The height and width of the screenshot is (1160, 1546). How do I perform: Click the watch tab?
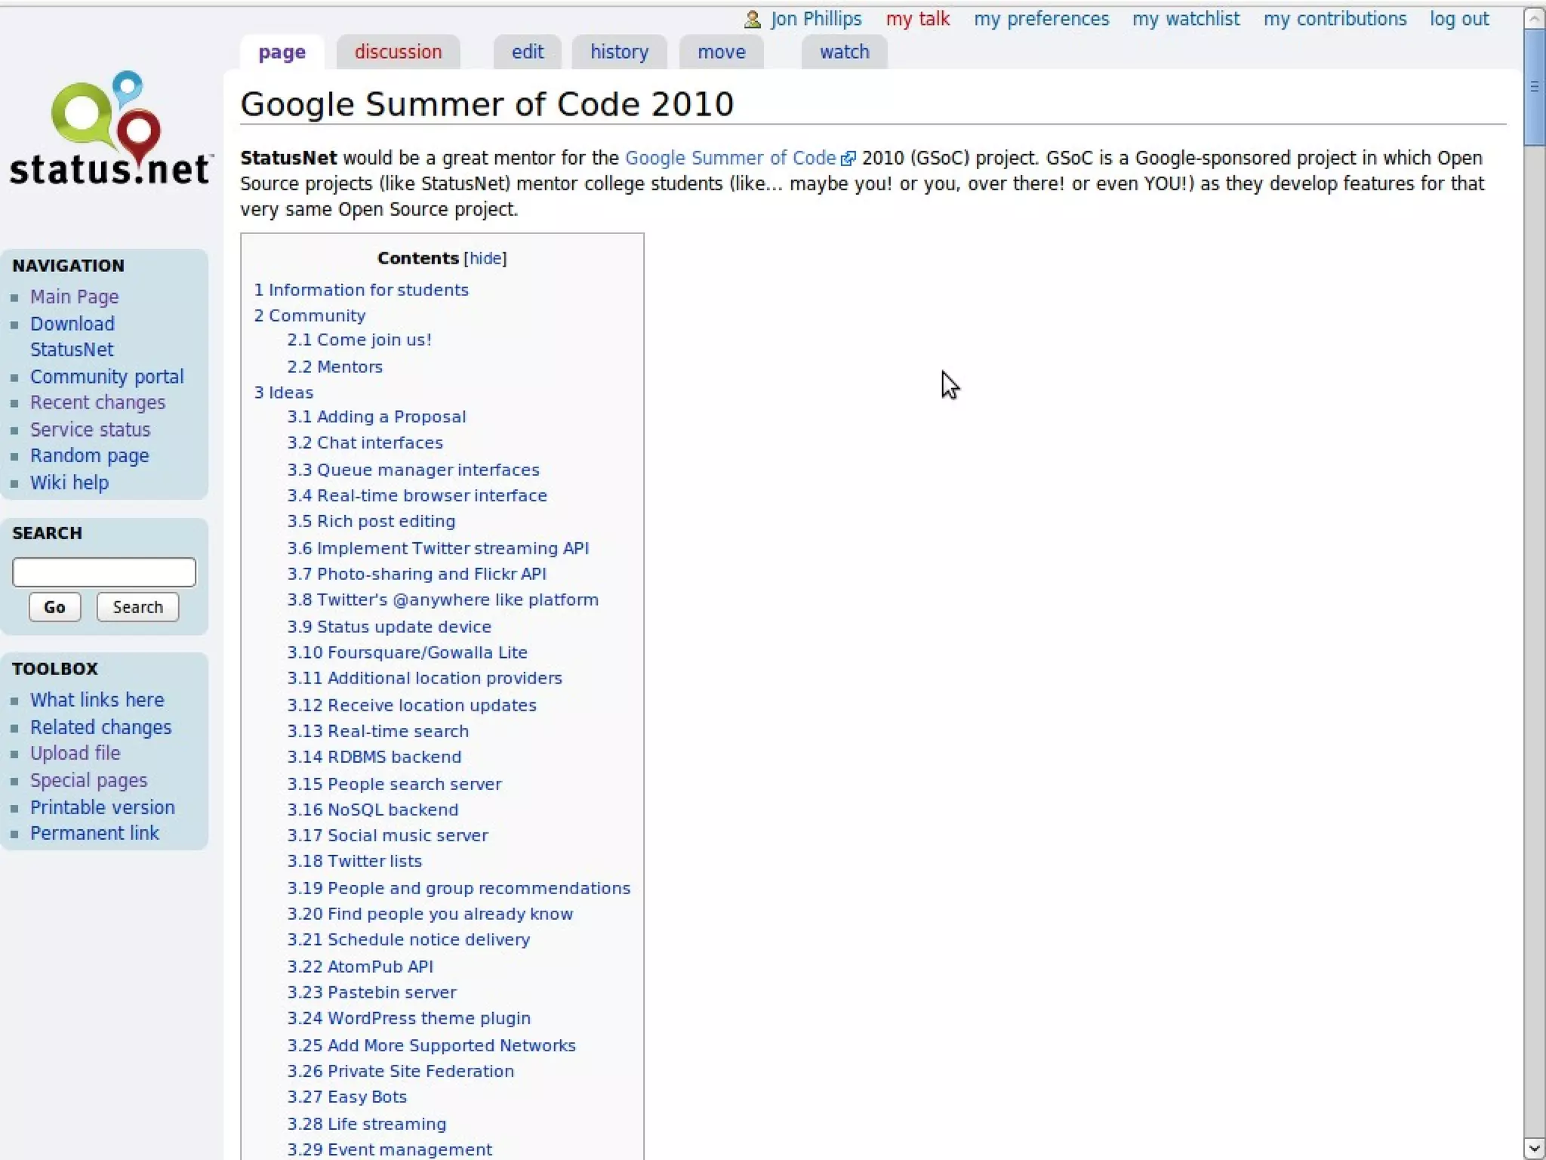click(x=844, y=52)
